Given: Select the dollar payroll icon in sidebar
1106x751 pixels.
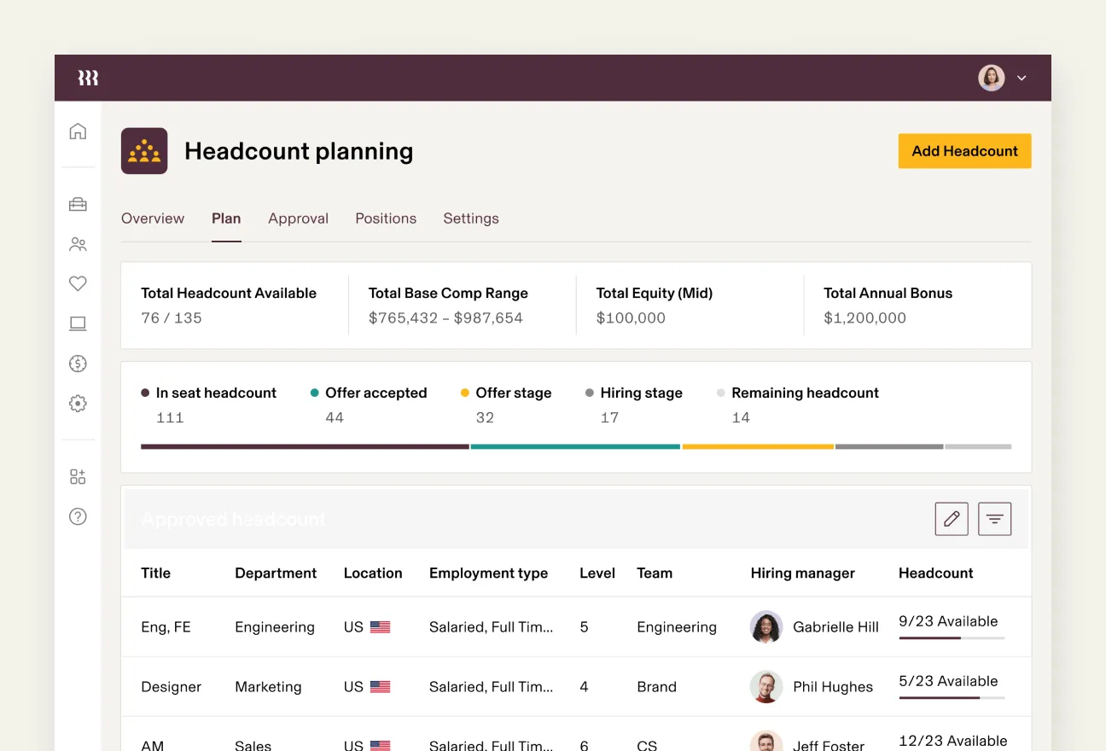Looking at the screenshot, I should coord(78,364).
